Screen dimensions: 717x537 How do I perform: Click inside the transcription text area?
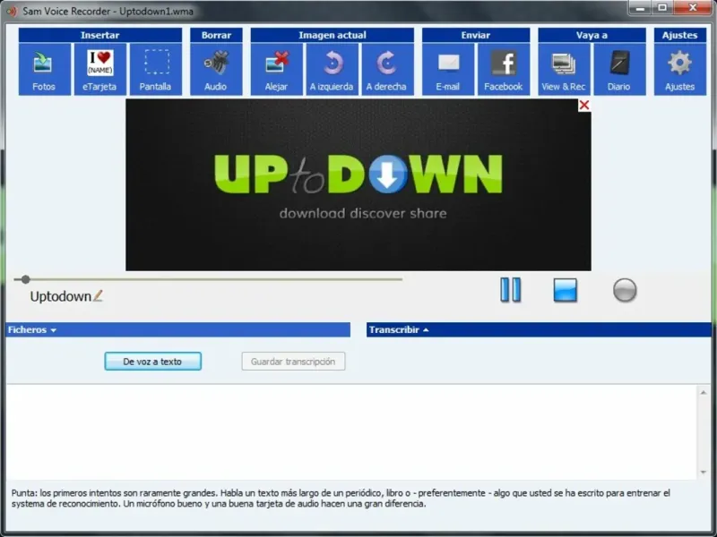[x=351, y=432]
